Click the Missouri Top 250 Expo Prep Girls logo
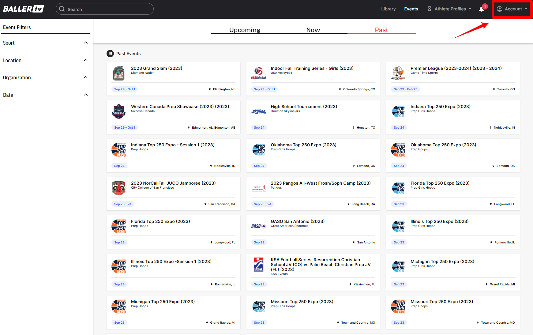 point(258,307)
